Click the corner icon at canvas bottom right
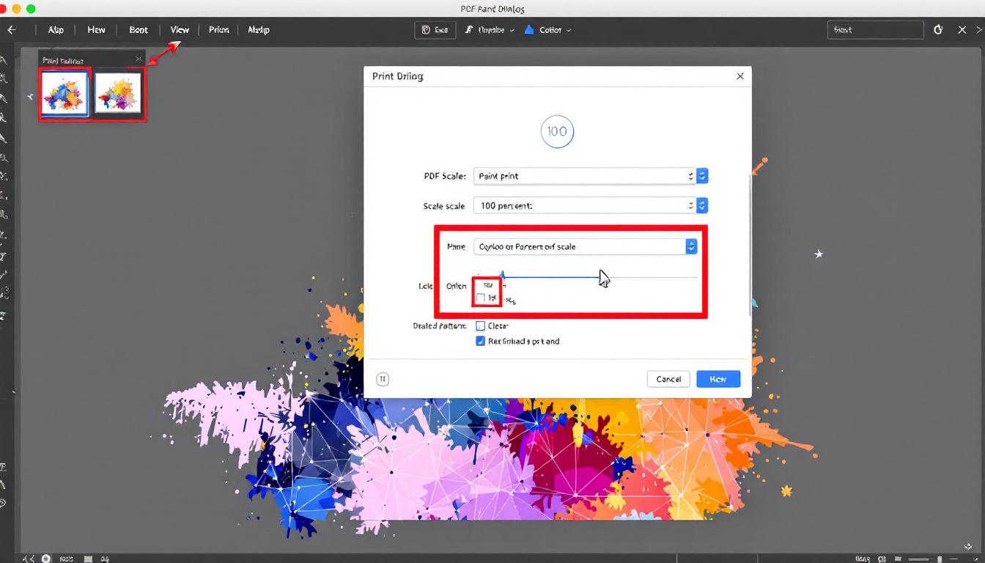Screen dimensions: 985x563 [x=966, y=546]
